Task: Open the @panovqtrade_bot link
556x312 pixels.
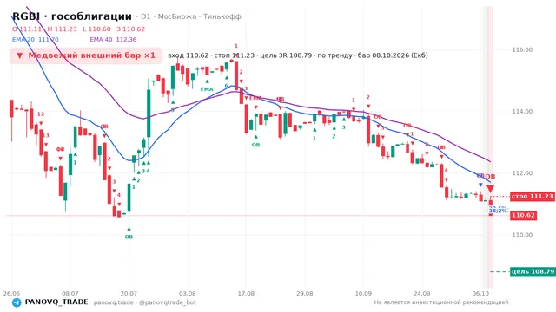Action: pyautogui.click(x=168, y=302)
